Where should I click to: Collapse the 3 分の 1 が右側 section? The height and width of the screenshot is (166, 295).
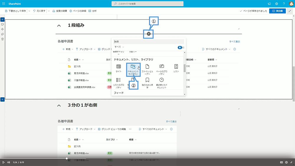(x=59, y=106)
